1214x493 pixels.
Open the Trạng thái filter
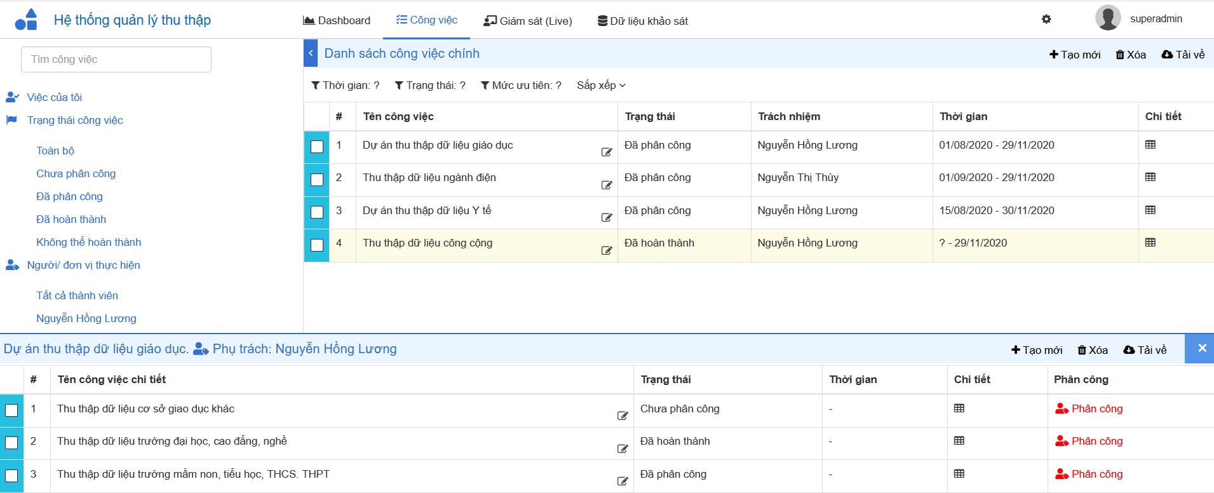(430, 85)
